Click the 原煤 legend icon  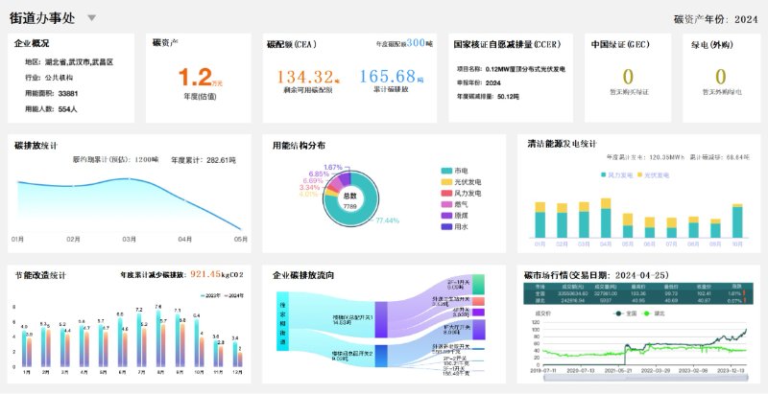[x=447, y=216]
